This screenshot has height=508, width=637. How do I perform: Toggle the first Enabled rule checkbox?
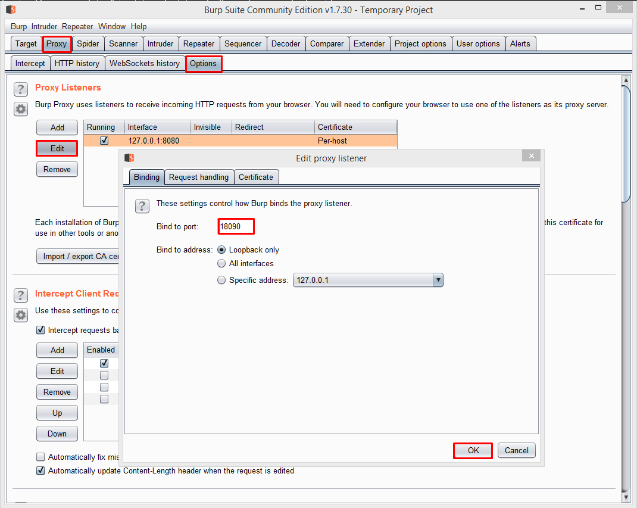pos(104,363)
